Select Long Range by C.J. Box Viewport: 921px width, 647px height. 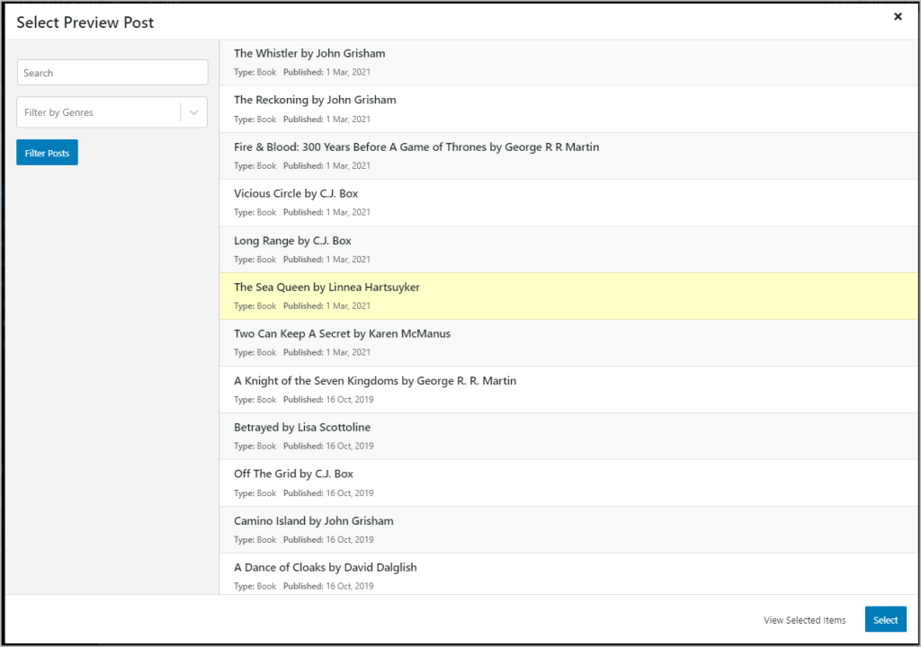coord(292,241)
